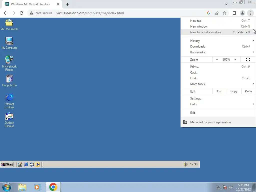Viewport: 256px width, 192px height.
Task: Go back with the browser back arrow
Action: [5, 13]
